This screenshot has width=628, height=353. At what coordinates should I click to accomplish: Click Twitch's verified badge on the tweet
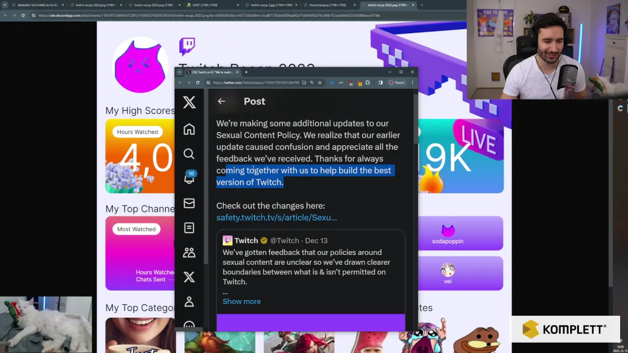click(263, 240)
